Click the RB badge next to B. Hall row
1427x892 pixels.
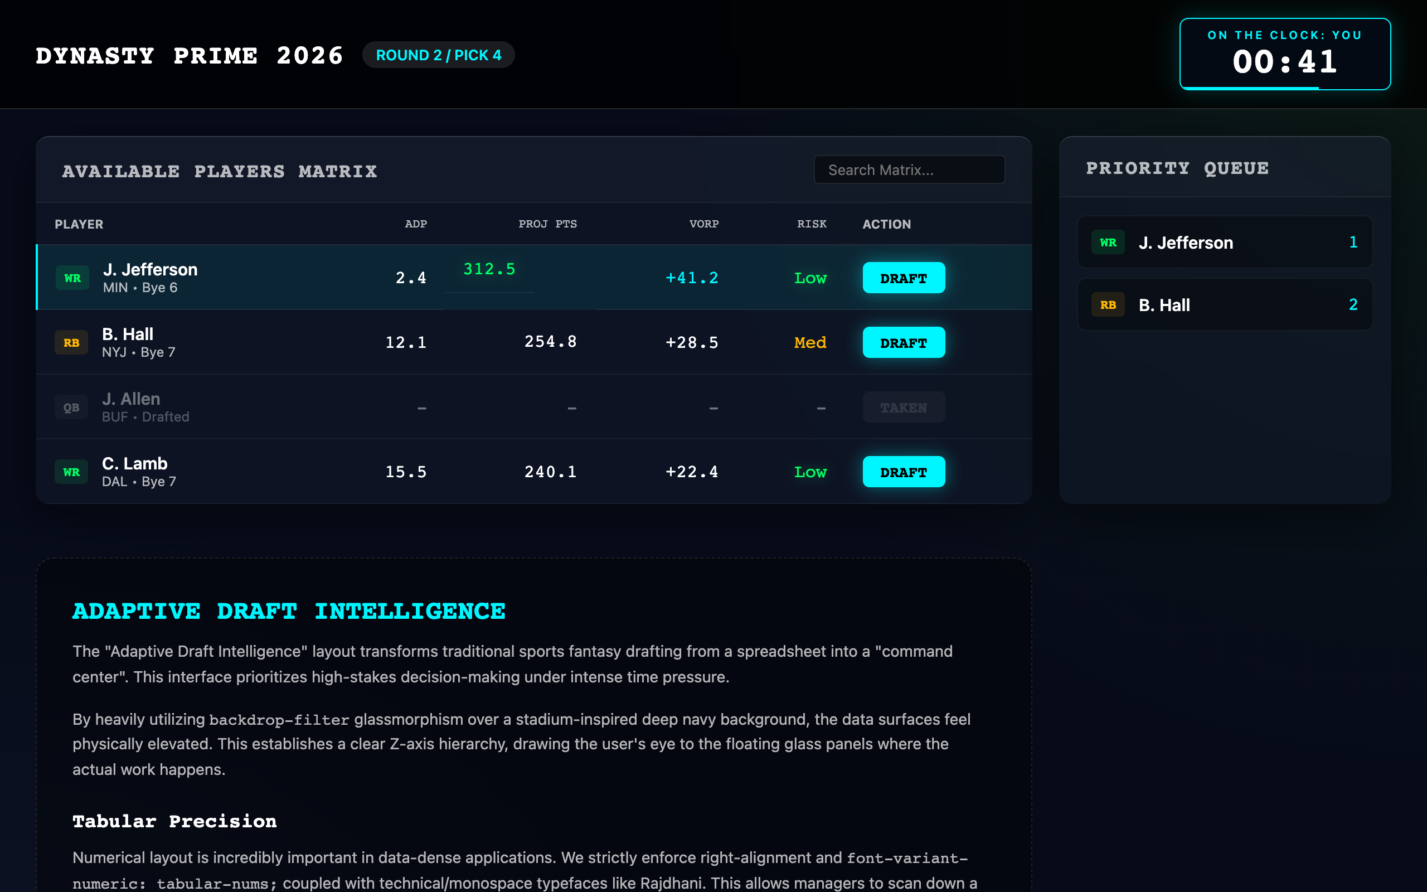point(71,343)
